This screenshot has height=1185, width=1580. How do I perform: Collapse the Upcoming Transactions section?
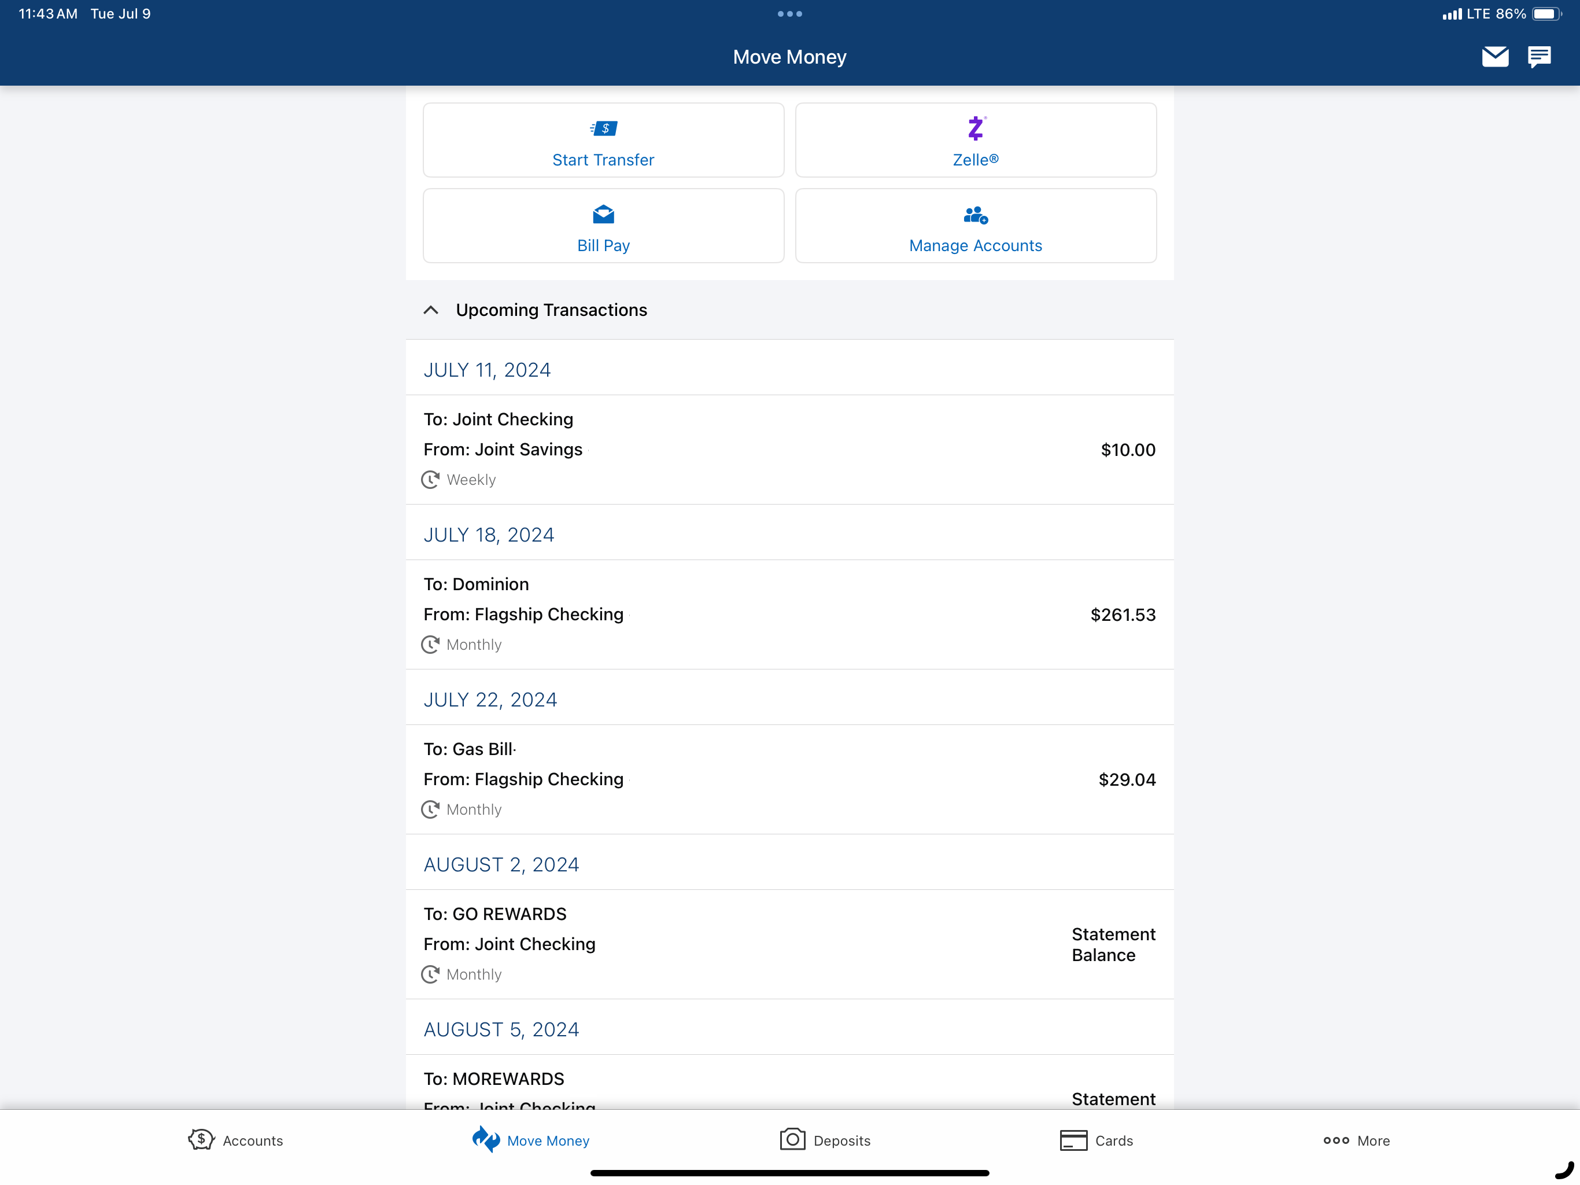click(431, 310)
